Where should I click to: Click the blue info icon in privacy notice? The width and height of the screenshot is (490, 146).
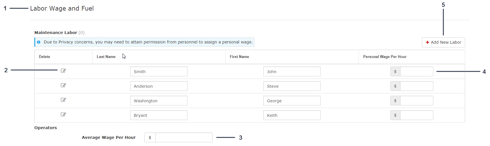(39, 42)
